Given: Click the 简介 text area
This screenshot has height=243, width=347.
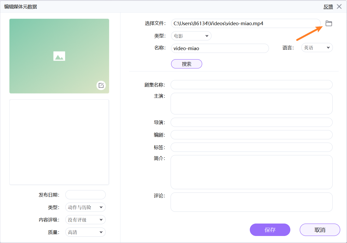Looking at the screenshot, I should [x=251, y=172].
